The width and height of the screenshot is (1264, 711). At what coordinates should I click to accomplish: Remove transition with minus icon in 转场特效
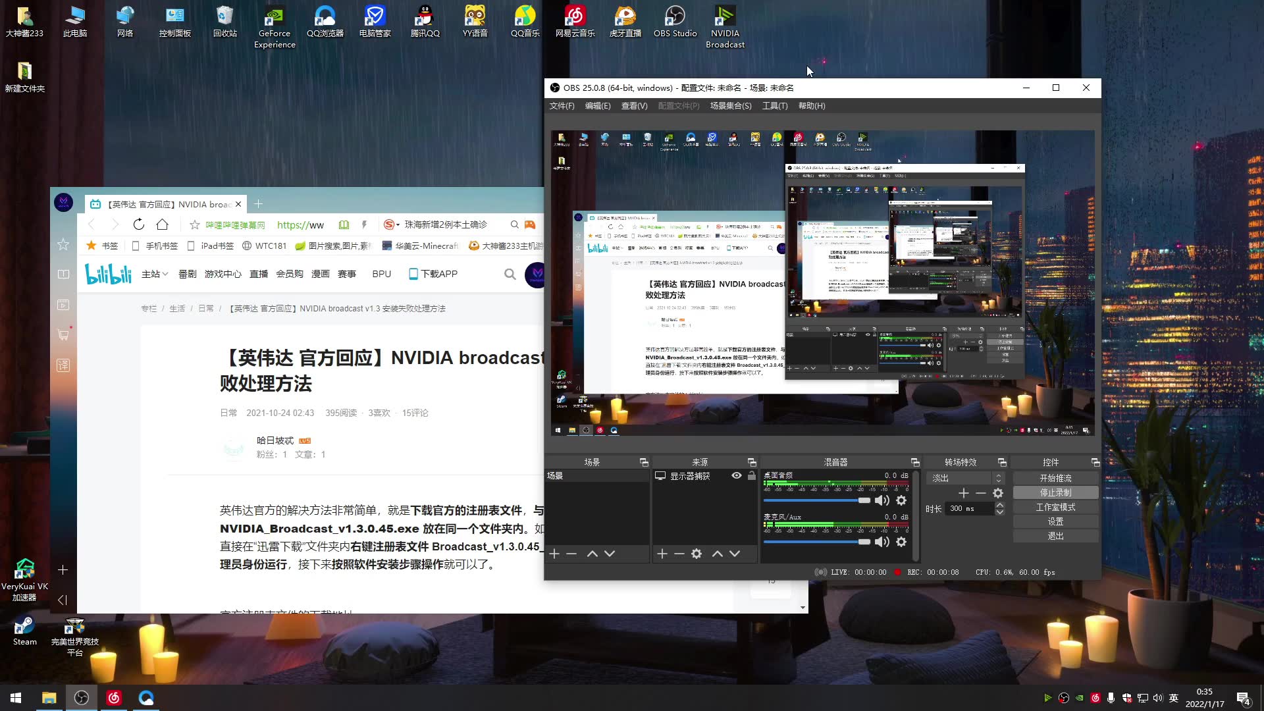click(x=981, y=493)
